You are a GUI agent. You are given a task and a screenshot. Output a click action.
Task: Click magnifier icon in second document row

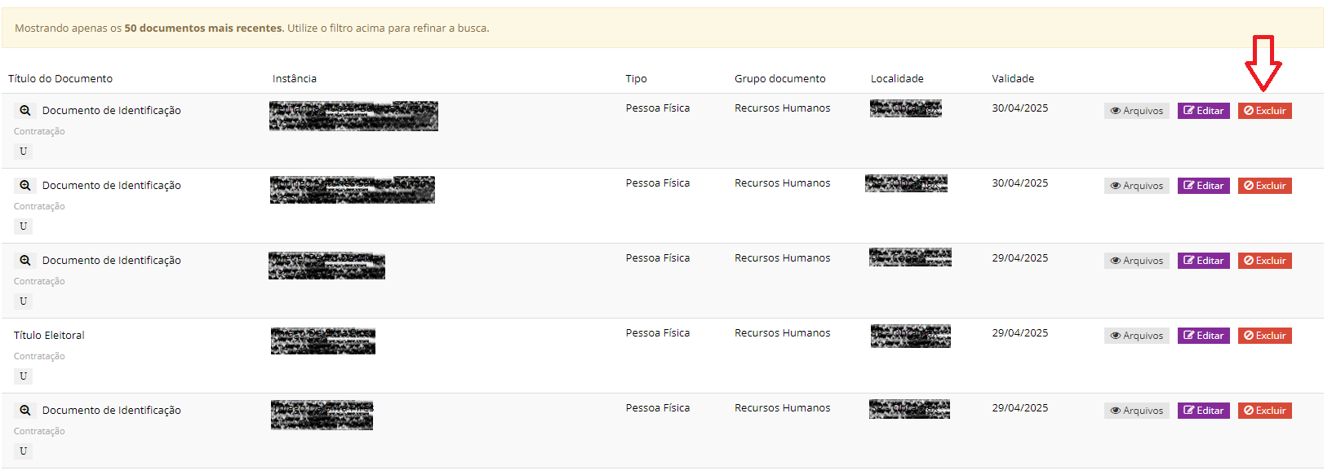pyautogui.click(x=25, y=186)
